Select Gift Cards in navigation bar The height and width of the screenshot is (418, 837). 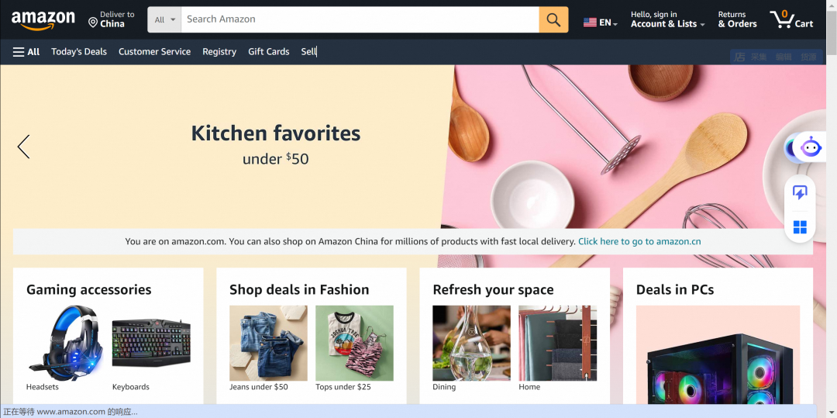click(268, 52)
